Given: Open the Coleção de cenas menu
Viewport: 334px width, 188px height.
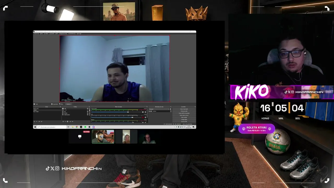Looking at the screenshot, I should [63, 34].
